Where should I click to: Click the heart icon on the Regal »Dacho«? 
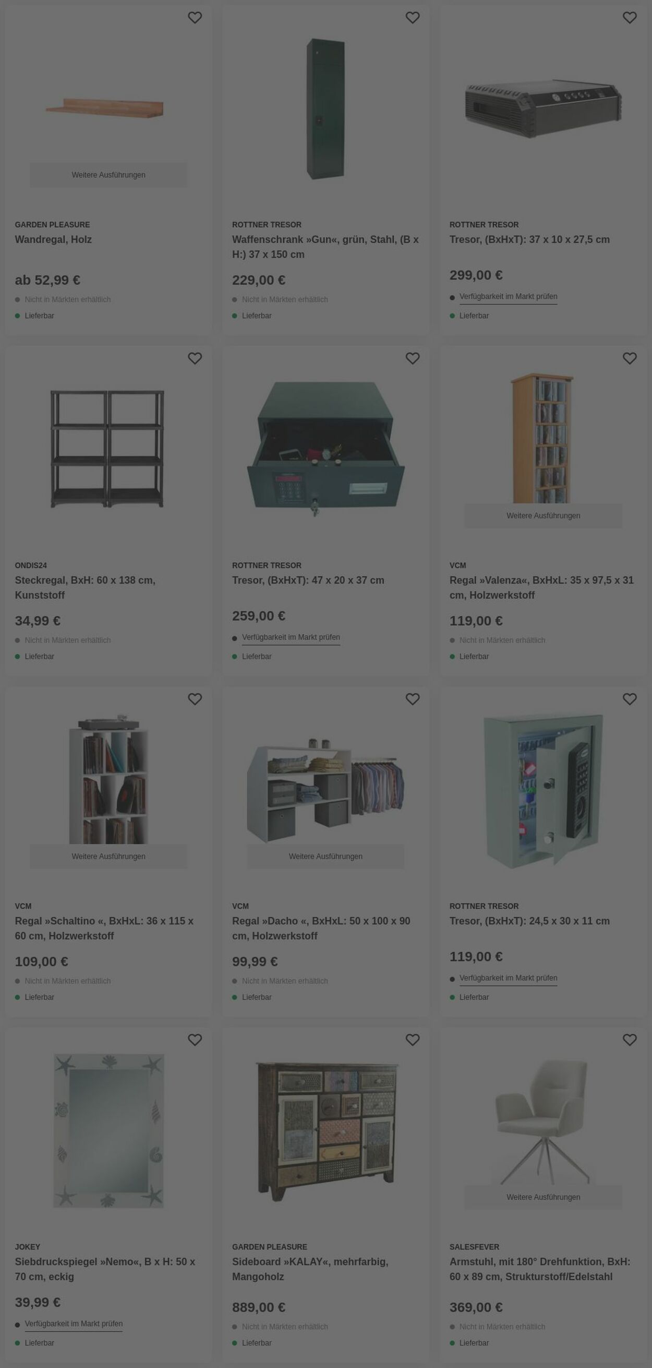tap(412, 699)
